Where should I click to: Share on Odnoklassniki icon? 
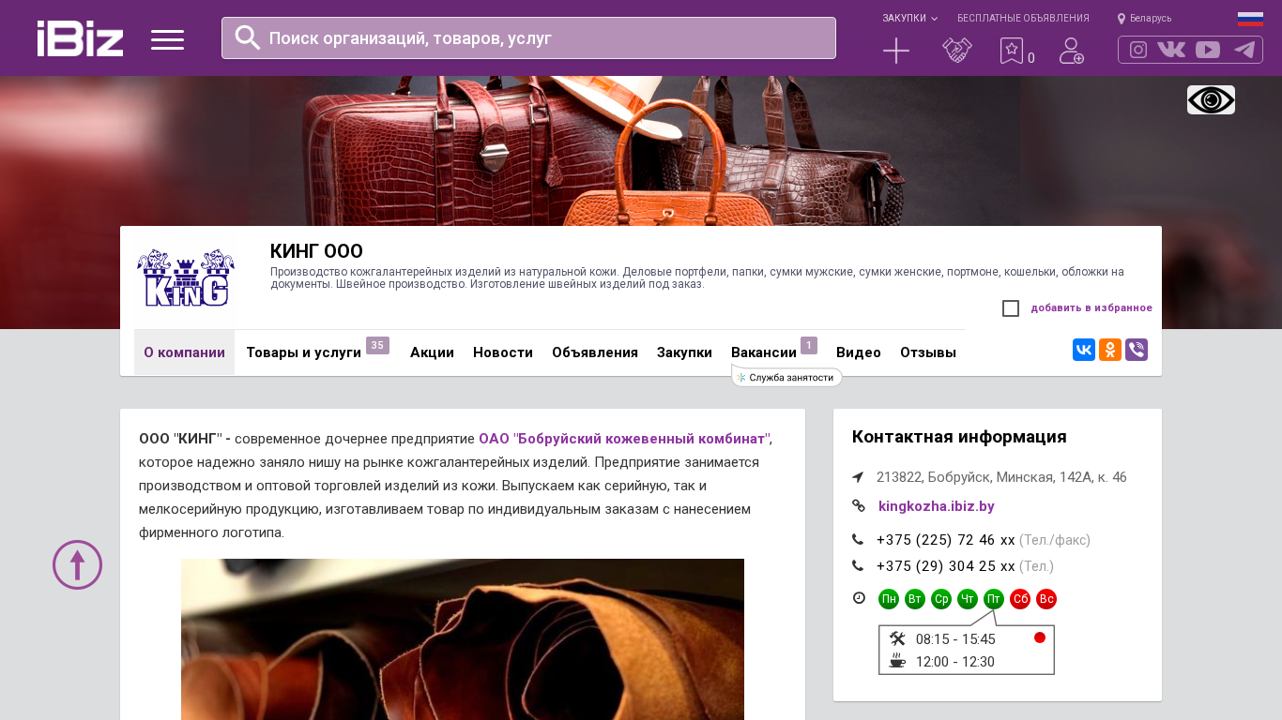[1110, 350]
